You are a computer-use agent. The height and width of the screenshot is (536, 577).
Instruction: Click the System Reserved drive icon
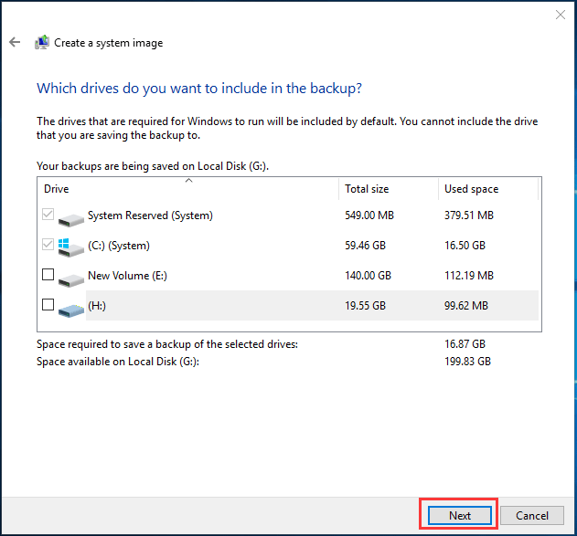[71, 219]
